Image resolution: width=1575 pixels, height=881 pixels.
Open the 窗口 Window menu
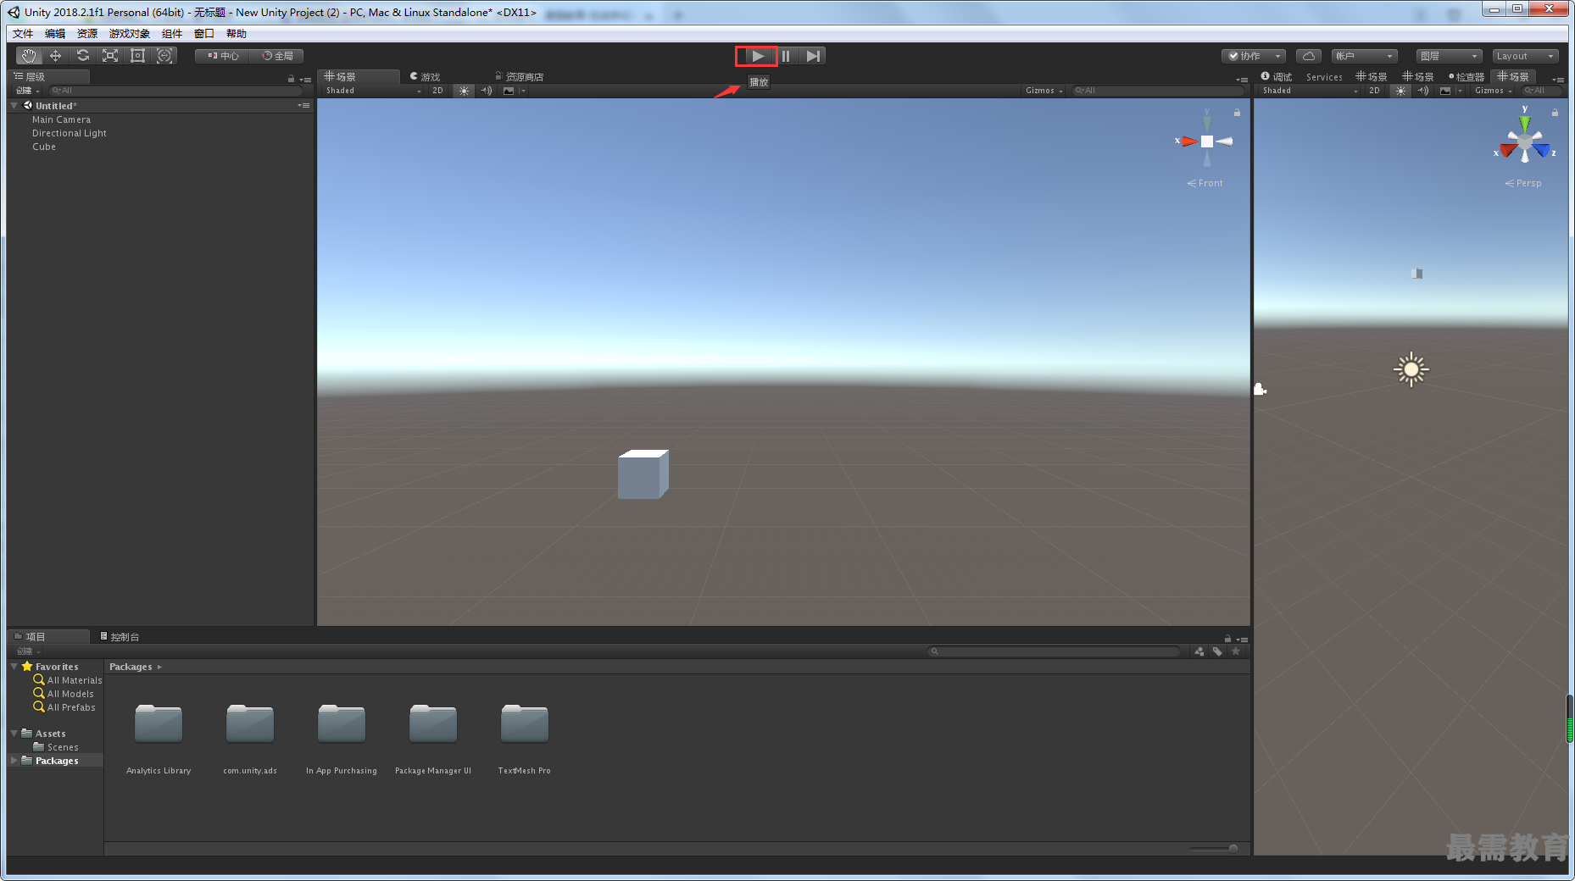(204, 34)
